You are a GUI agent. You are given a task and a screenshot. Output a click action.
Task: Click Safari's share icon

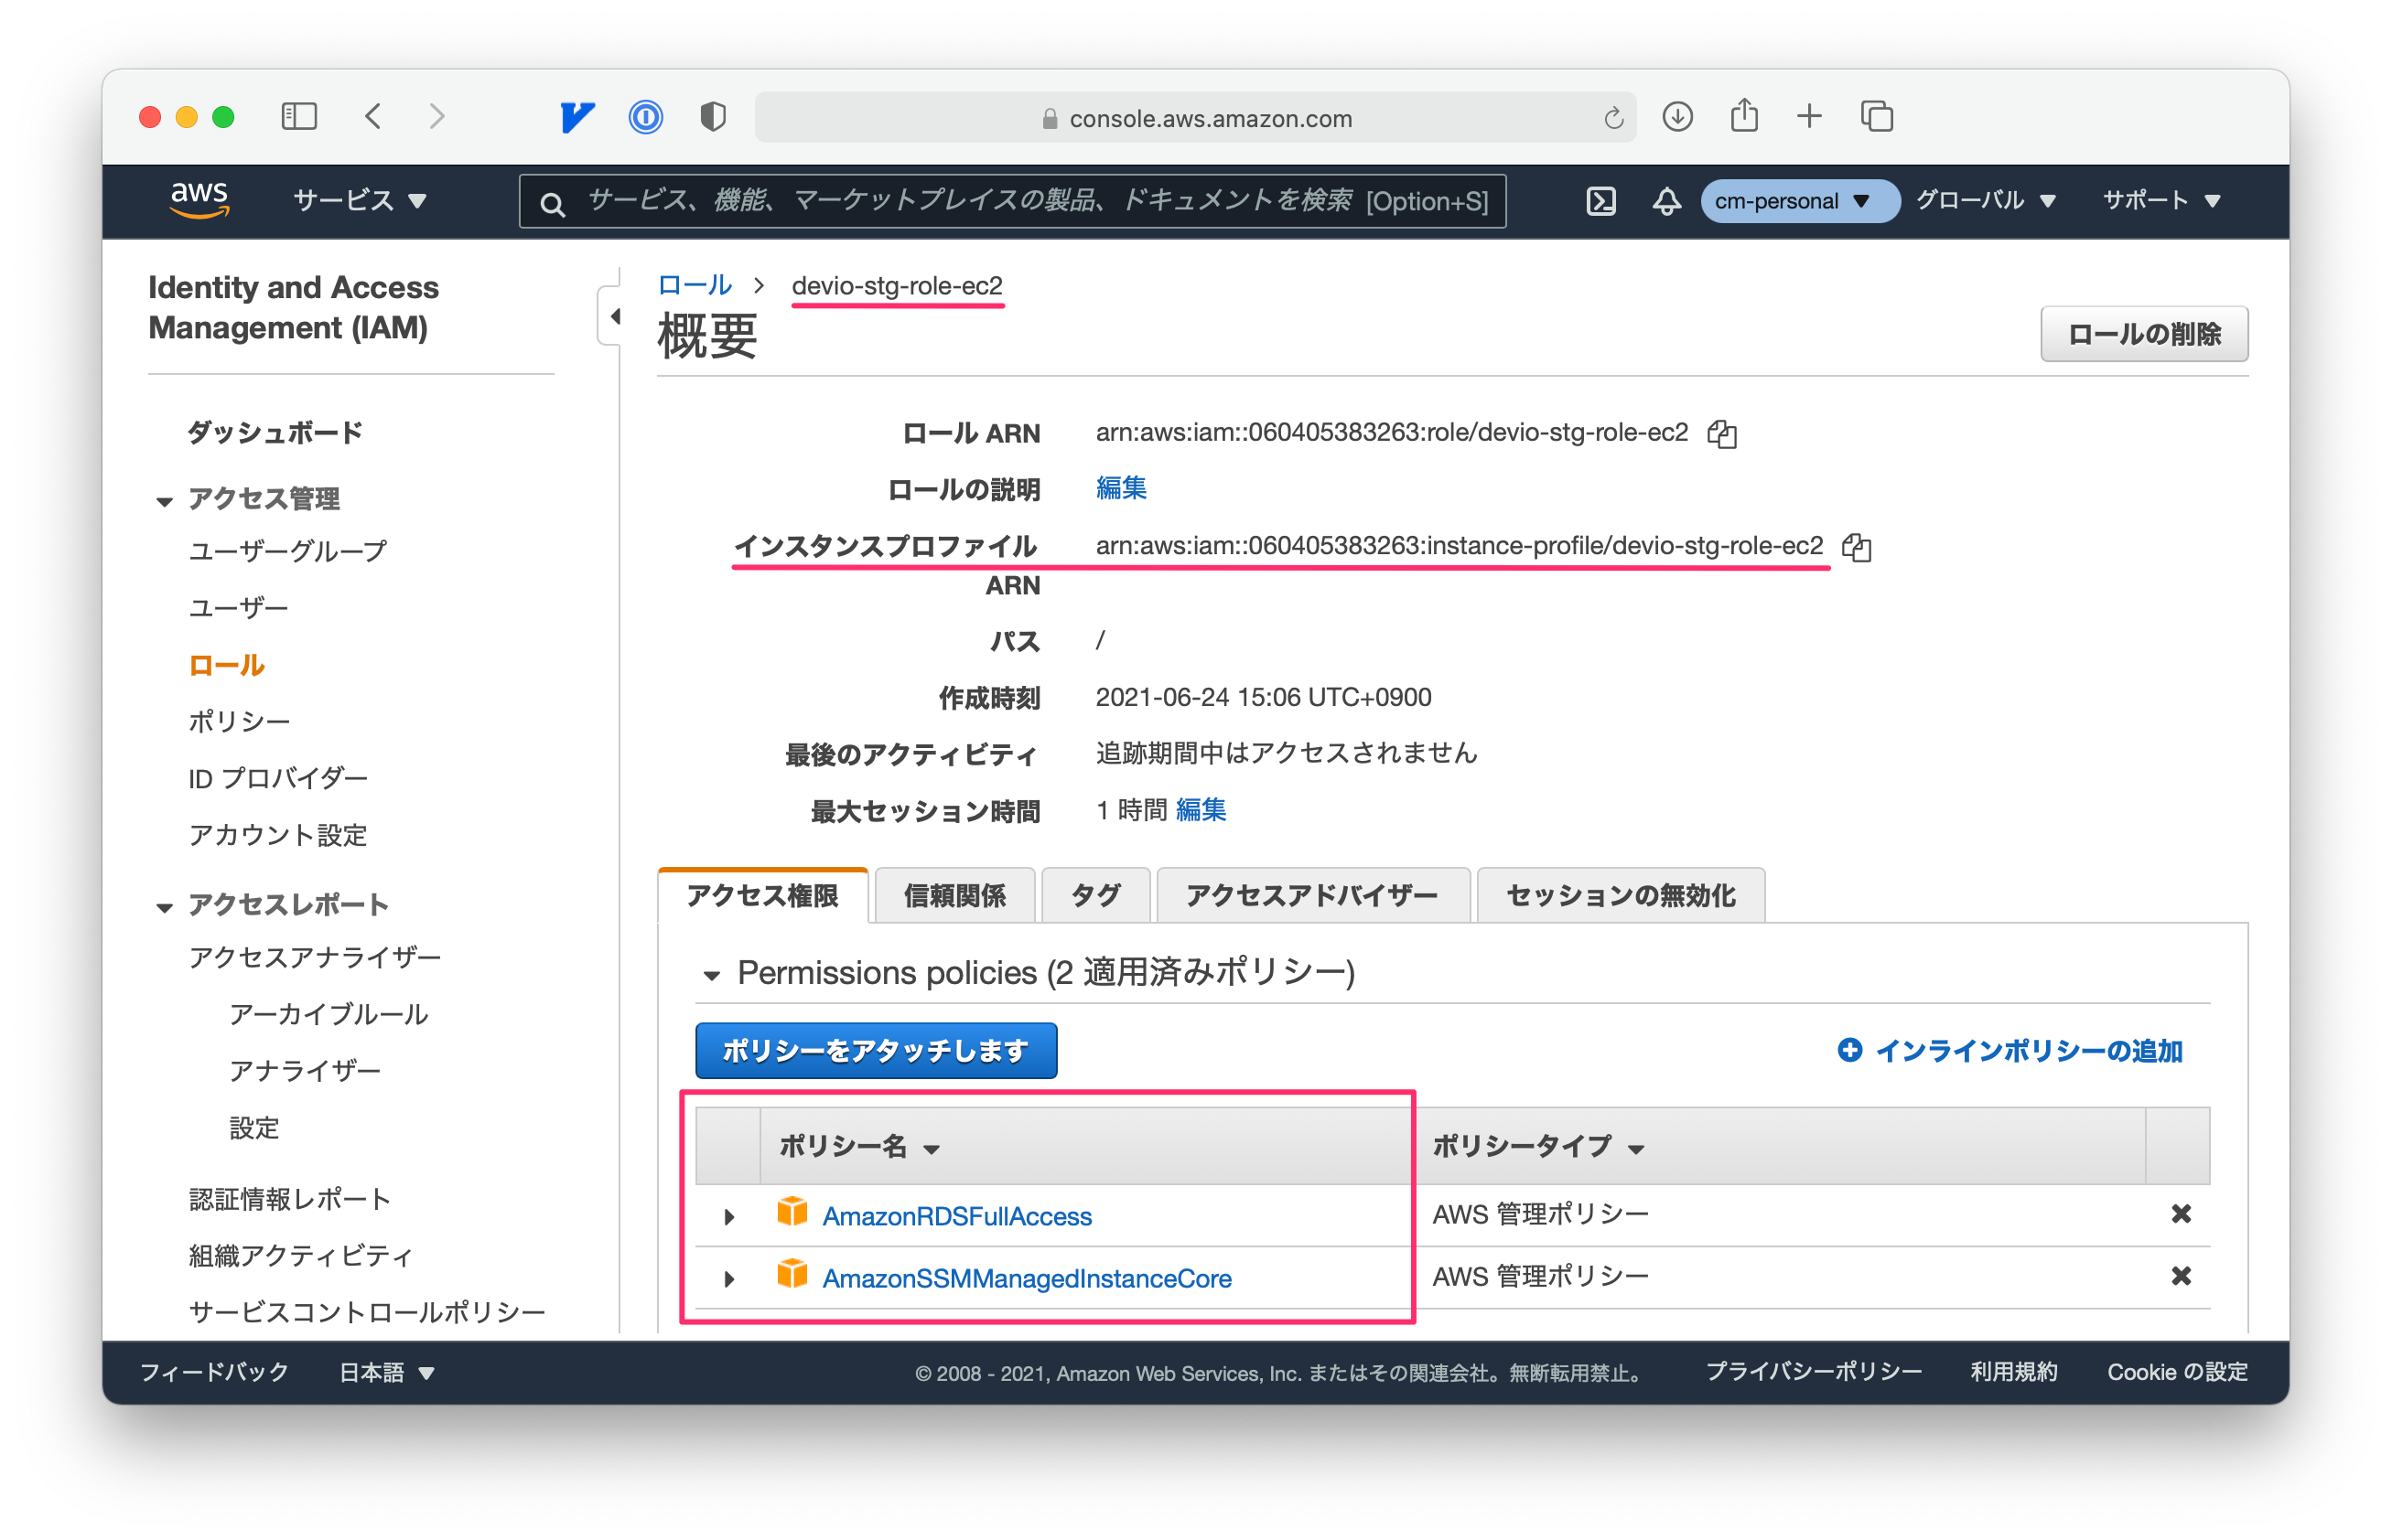[1744, 116]
